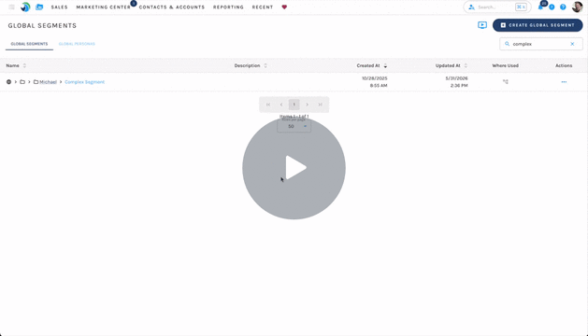Select page 1 in pagination
The image size is (588, 336).
click(294, 105)
